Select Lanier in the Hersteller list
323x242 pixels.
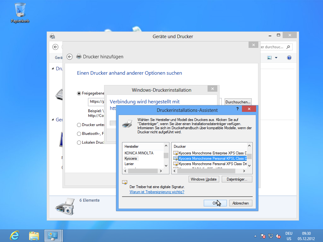(x=129, y=164)
